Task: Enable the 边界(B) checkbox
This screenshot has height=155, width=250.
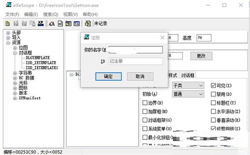Action: [x=145, y=103]
